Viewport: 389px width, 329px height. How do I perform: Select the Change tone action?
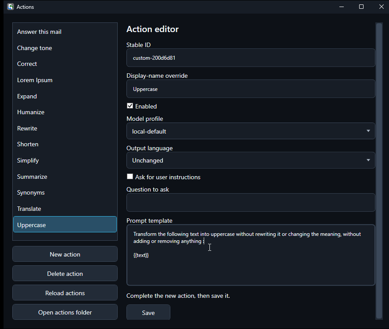tap(65, 48)
